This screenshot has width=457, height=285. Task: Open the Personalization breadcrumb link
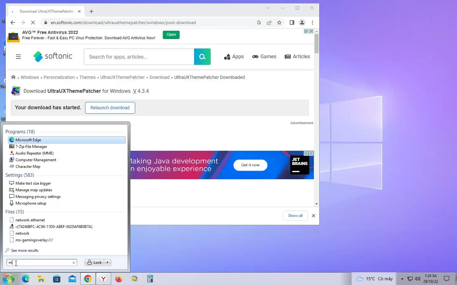pos(59,77)
